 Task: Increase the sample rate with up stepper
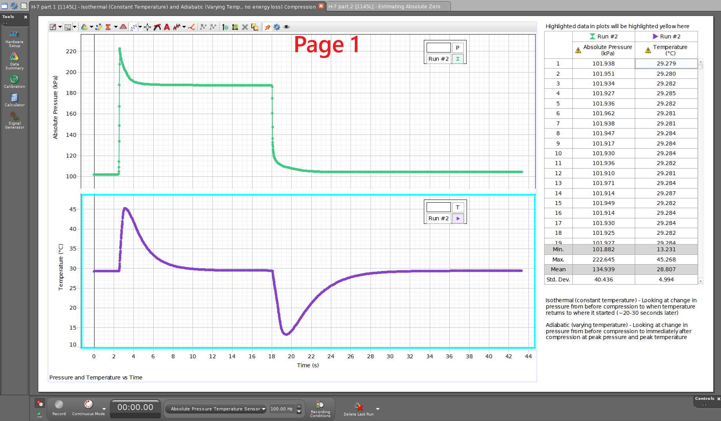(x=299, y=406)
